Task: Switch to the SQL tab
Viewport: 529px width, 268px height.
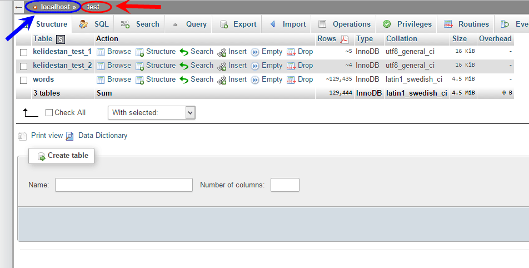Action: pyautogui.click(x=93, y=24)
